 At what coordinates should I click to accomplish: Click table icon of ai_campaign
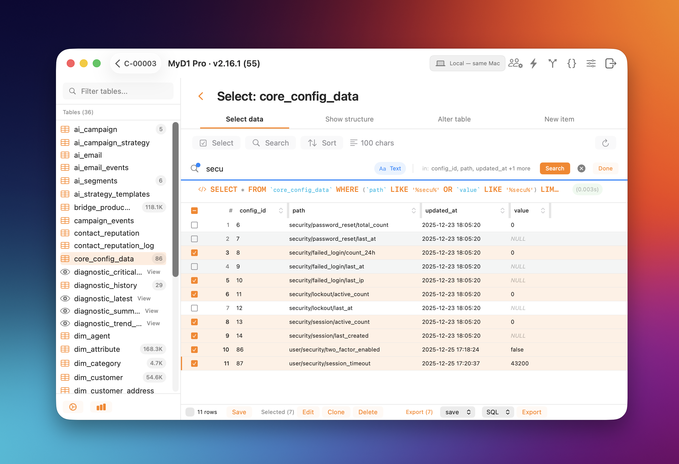pyautogui.click(x=65, y=129)
